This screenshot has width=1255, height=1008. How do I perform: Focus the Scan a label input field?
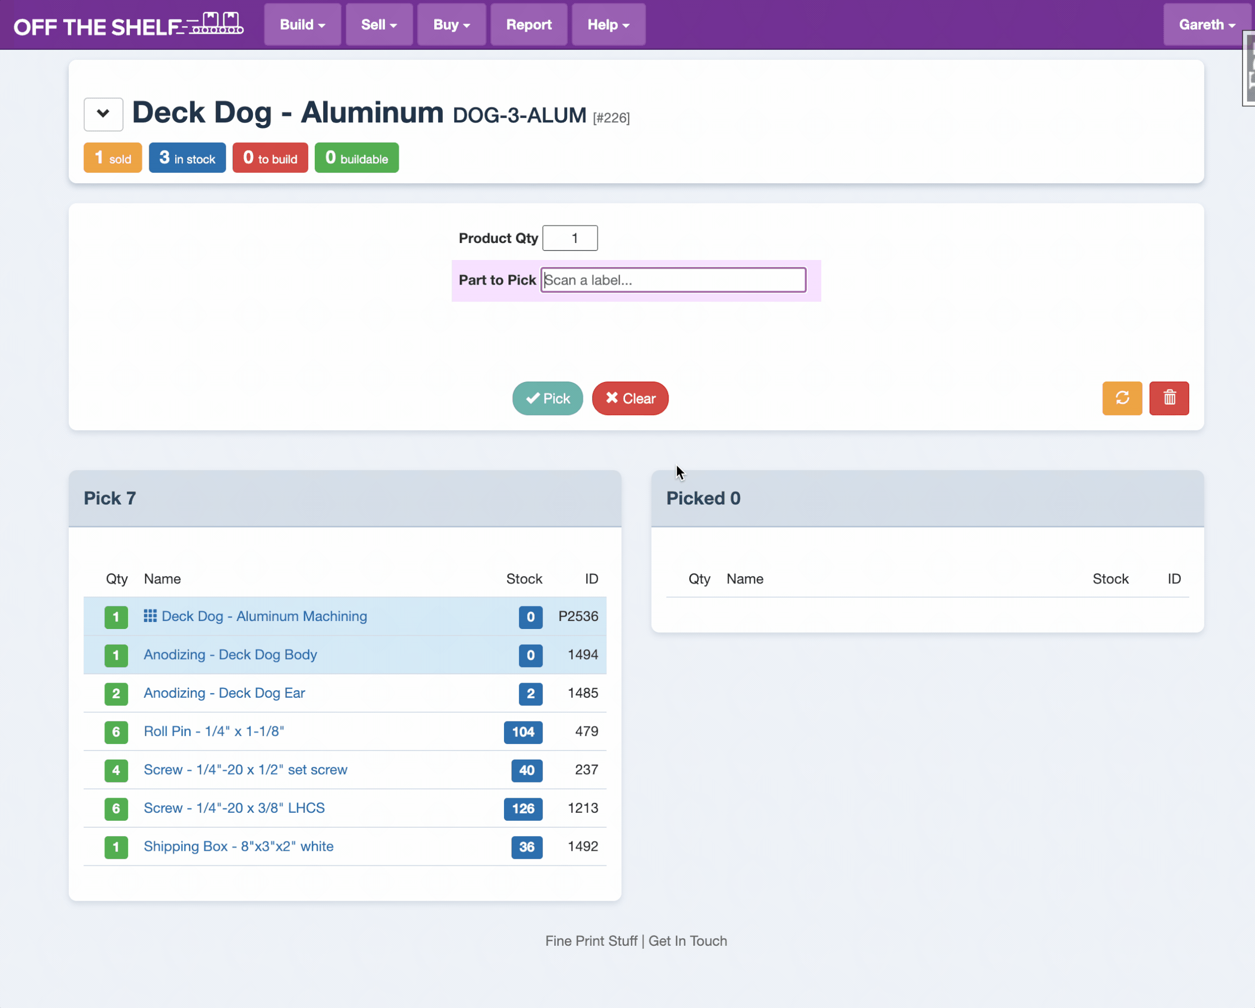pyautogui.click(x=673, y=280)
